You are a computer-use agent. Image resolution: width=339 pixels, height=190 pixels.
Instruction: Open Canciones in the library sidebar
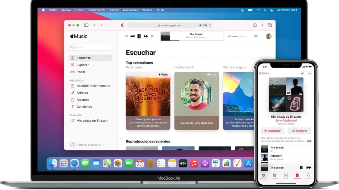click(x=91, y=107)
